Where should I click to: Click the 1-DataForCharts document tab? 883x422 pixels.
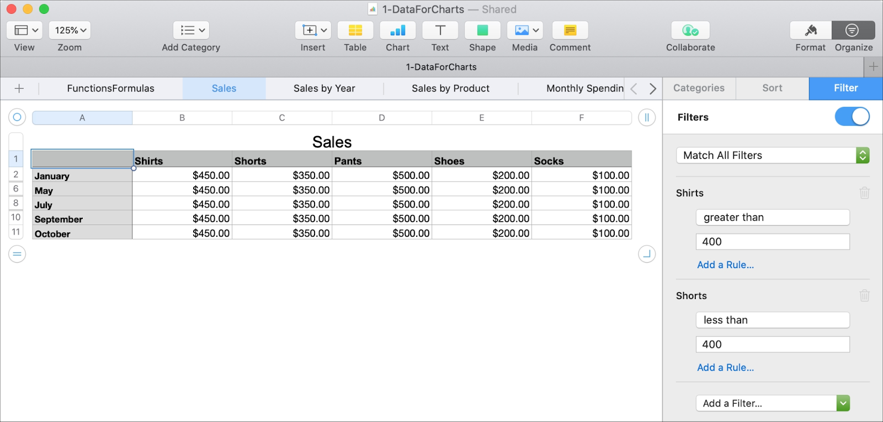click(x=441, y=67)
